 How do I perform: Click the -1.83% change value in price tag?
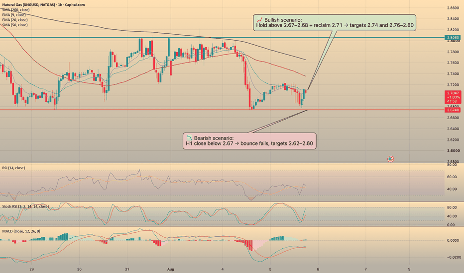click(x=454, y=97)
